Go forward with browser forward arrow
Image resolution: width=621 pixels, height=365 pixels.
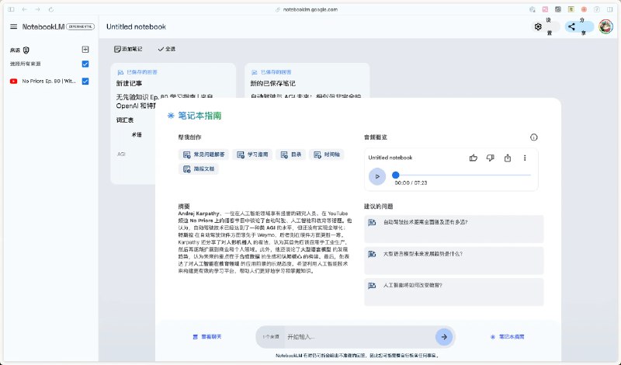[37, 9]
